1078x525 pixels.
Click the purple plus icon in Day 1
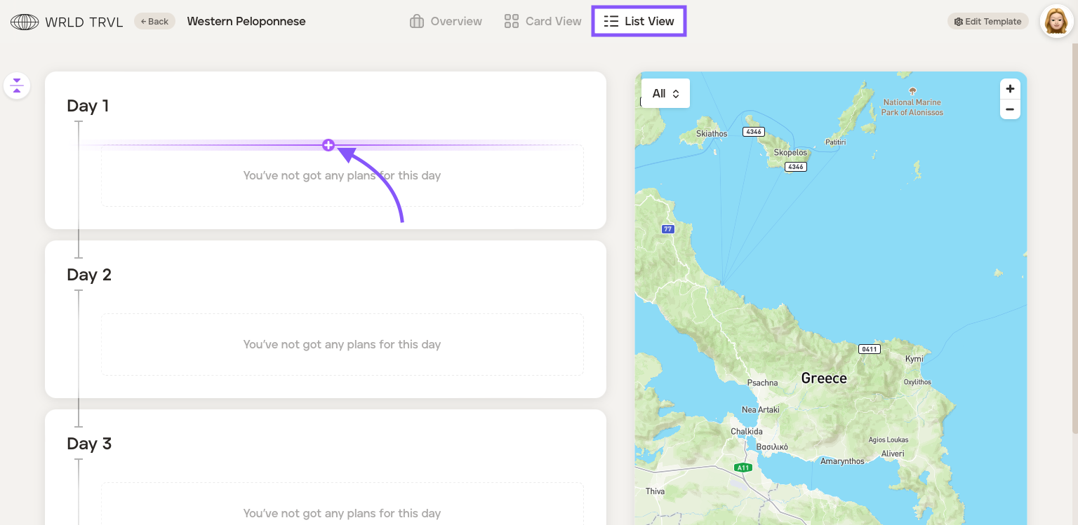(x=328, y=145)
